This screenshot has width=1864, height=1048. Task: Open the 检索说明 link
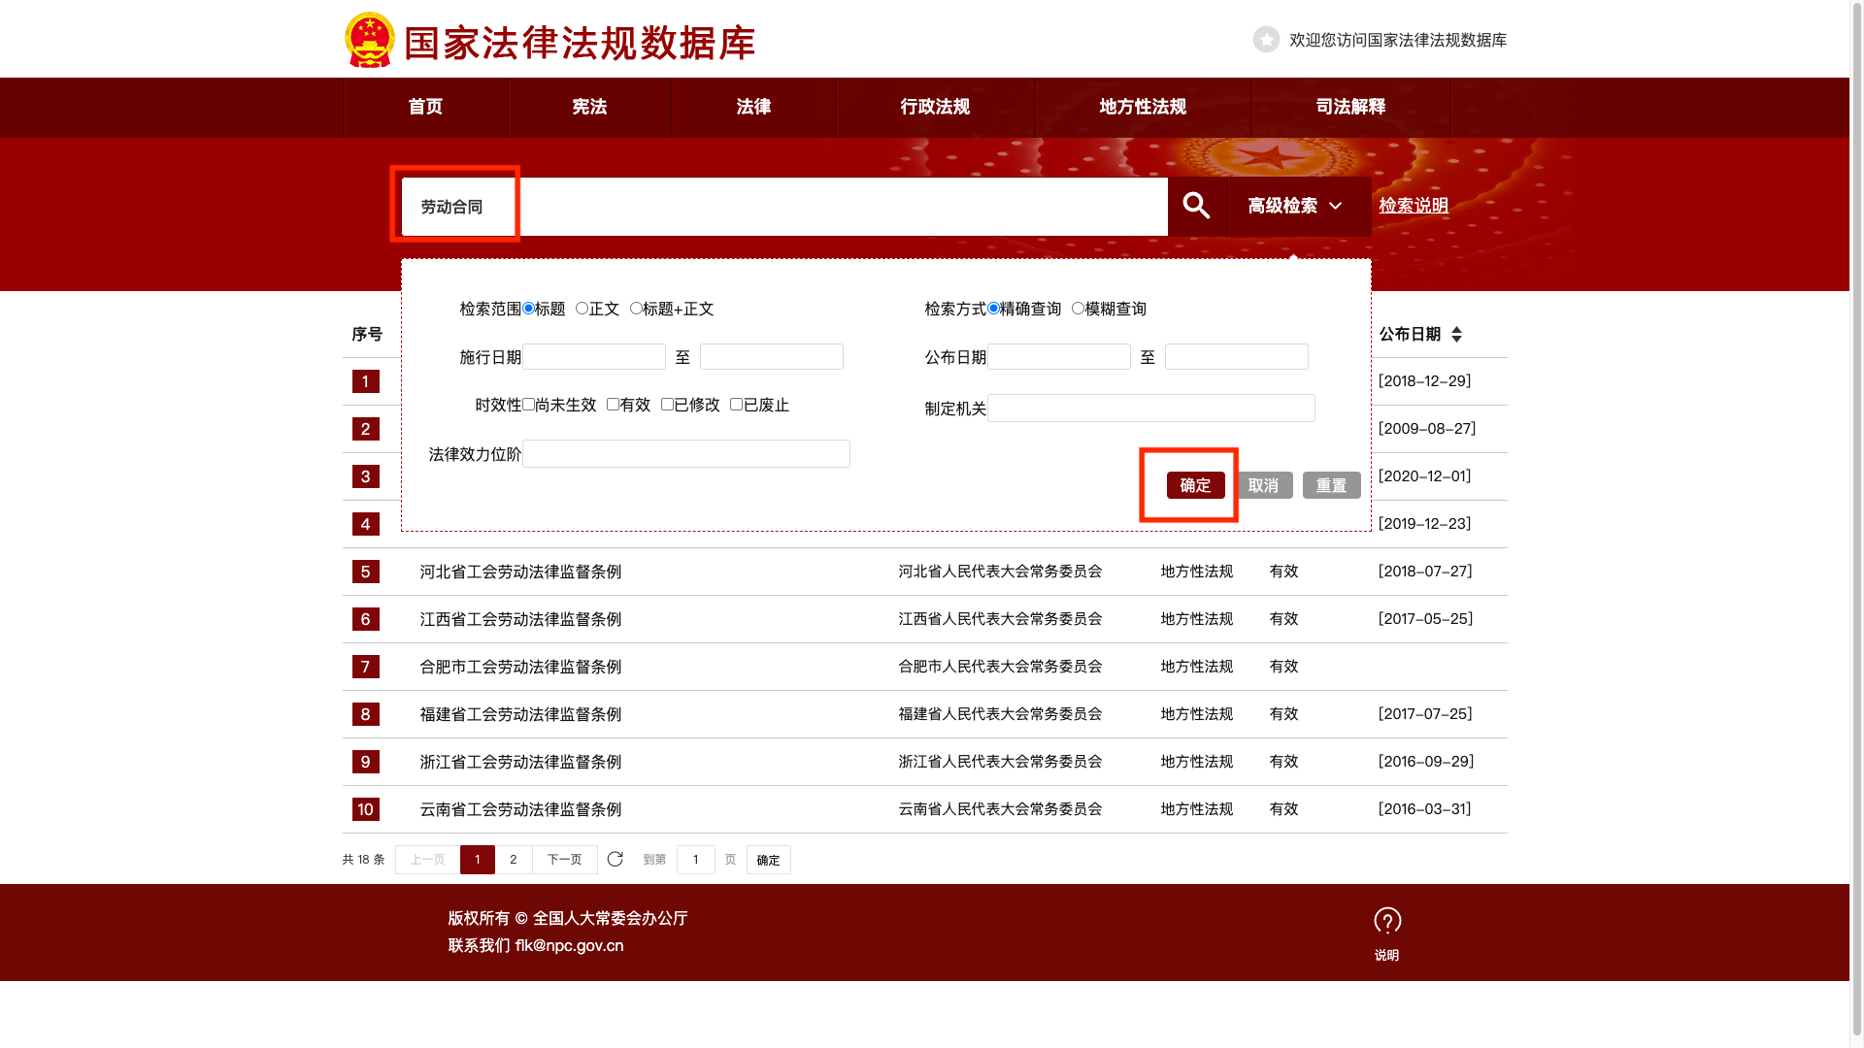pos(1413,206)
